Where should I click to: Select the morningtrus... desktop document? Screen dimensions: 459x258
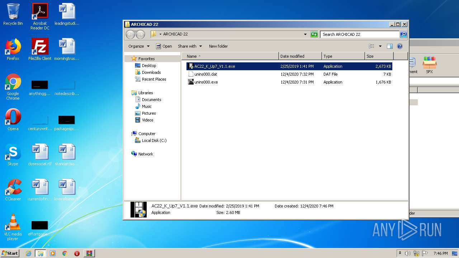click(x=67, y=49)
